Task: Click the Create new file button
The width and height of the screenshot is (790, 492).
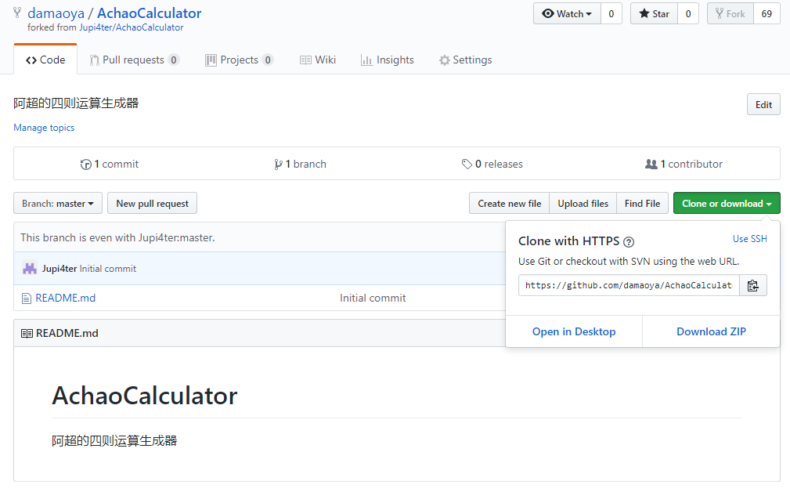Action: (x=510, y=203)
